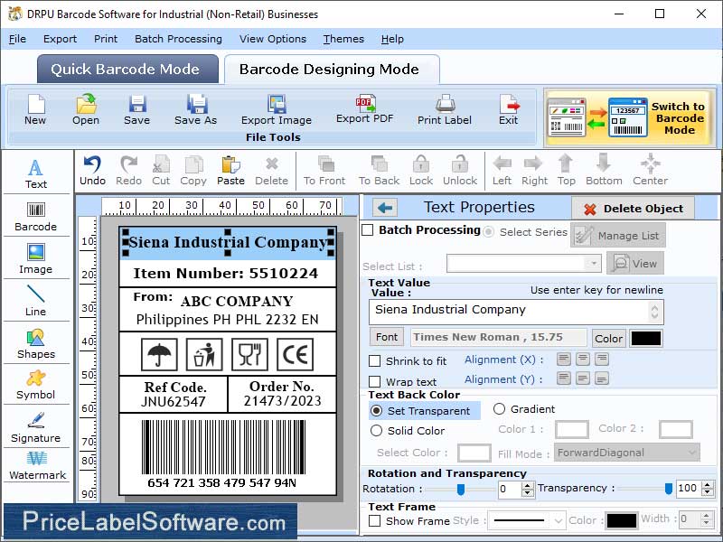Click the New file icon
The width and height of the screenshot is (723, 542).
tap(35, 104)
